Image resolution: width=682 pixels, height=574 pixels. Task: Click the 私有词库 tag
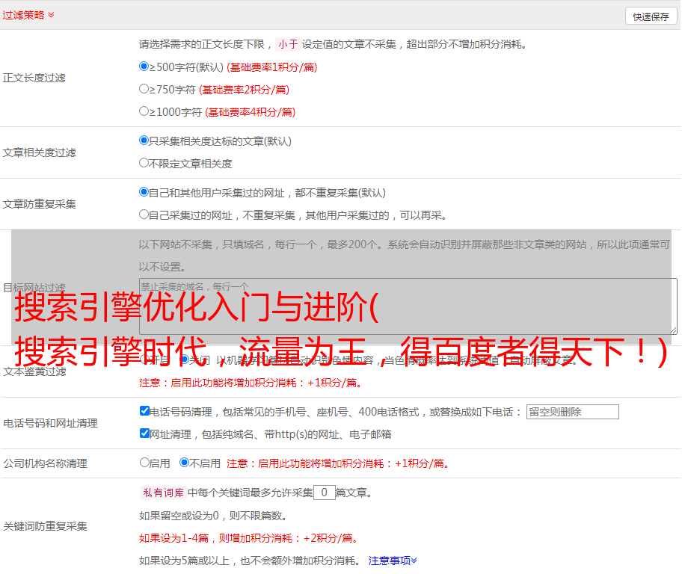163,493
